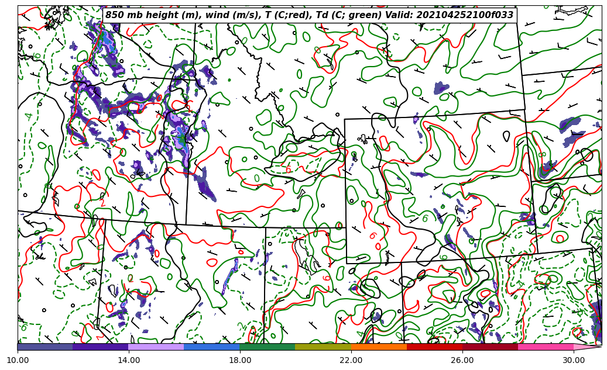This screenshot has height=370, width=607.
Task: Click the 18.00 colorbar tick label
Action: [240, 361]
